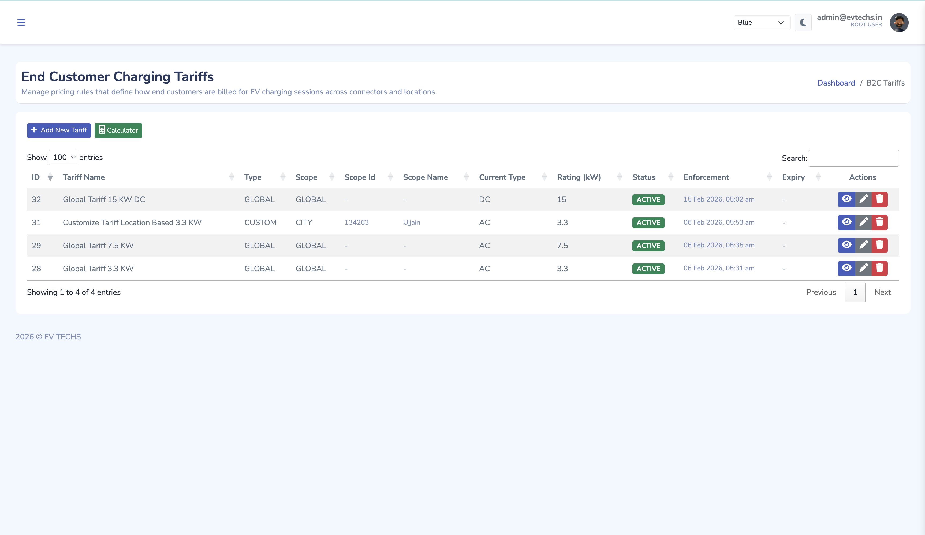Delete the Global Tariff 7.5 KW row
Viewport: 925px width, 535px height.
[x=879, y=245]
